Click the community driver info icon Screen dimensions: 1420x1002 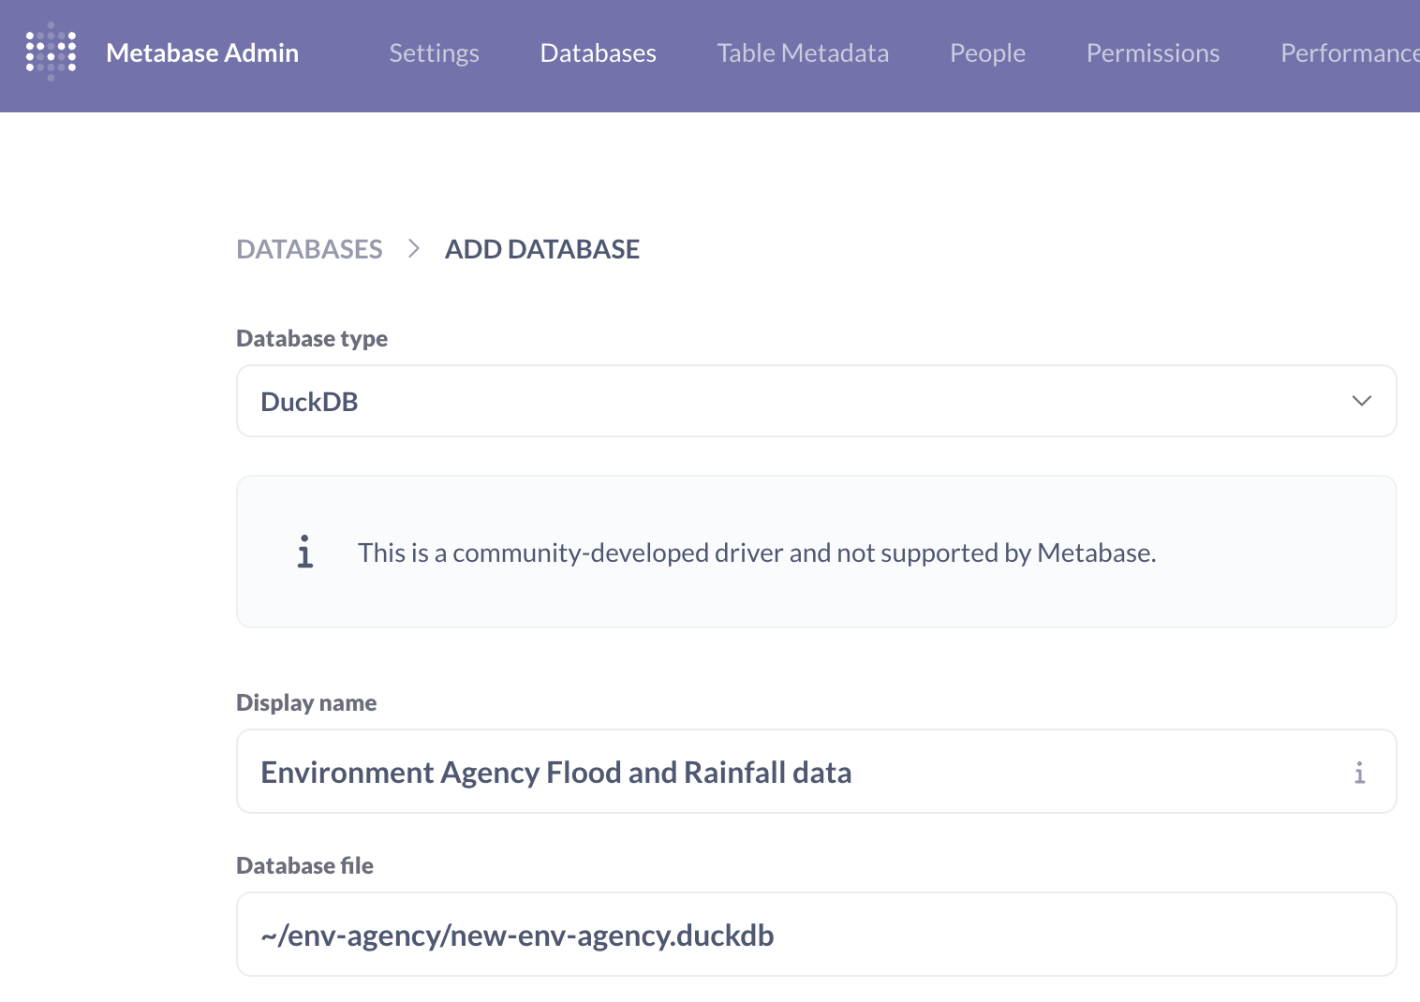(x=304, y=553)
